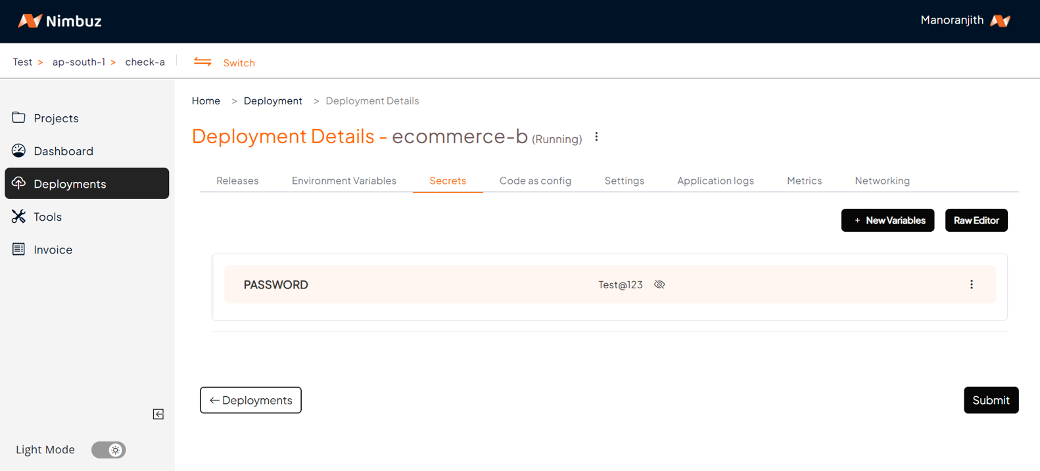
Task: Click the Submit button
Action: [991, 400]
